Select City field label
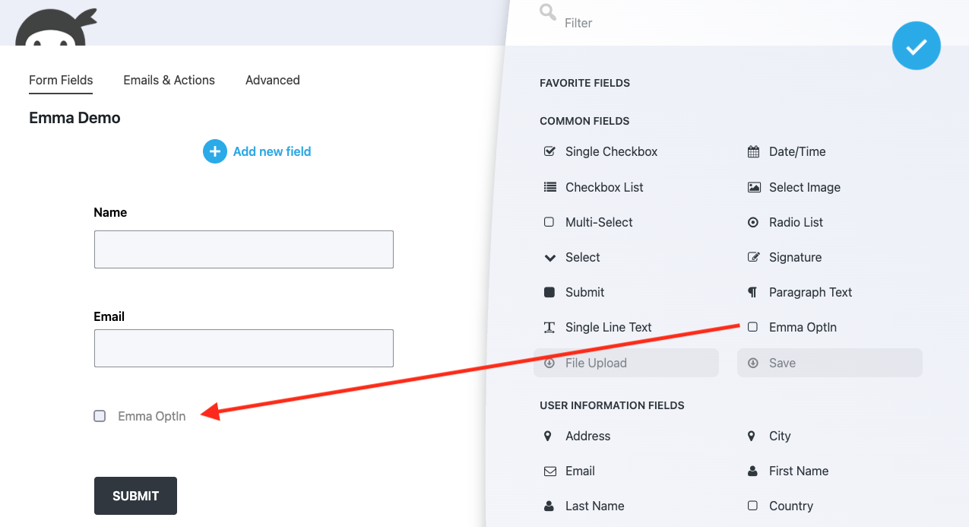 [x=780, y=436]
